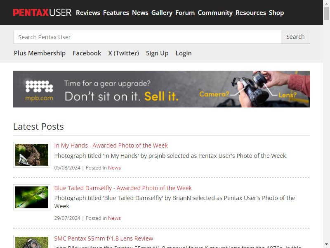Screen dimensions: 330x248
Task: Click the date text 29/07/2024
Action: click(x=67, y=218)
